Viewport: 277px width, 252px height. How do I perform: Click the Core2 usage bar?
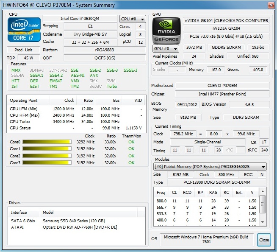coord(47,156)
